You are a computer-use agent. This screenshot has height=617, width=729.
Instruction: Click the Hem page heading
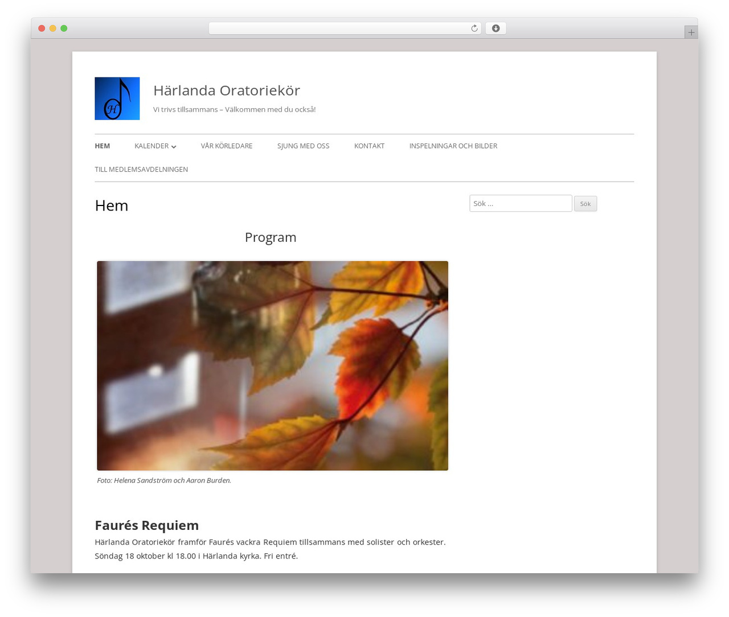(112, 205)
